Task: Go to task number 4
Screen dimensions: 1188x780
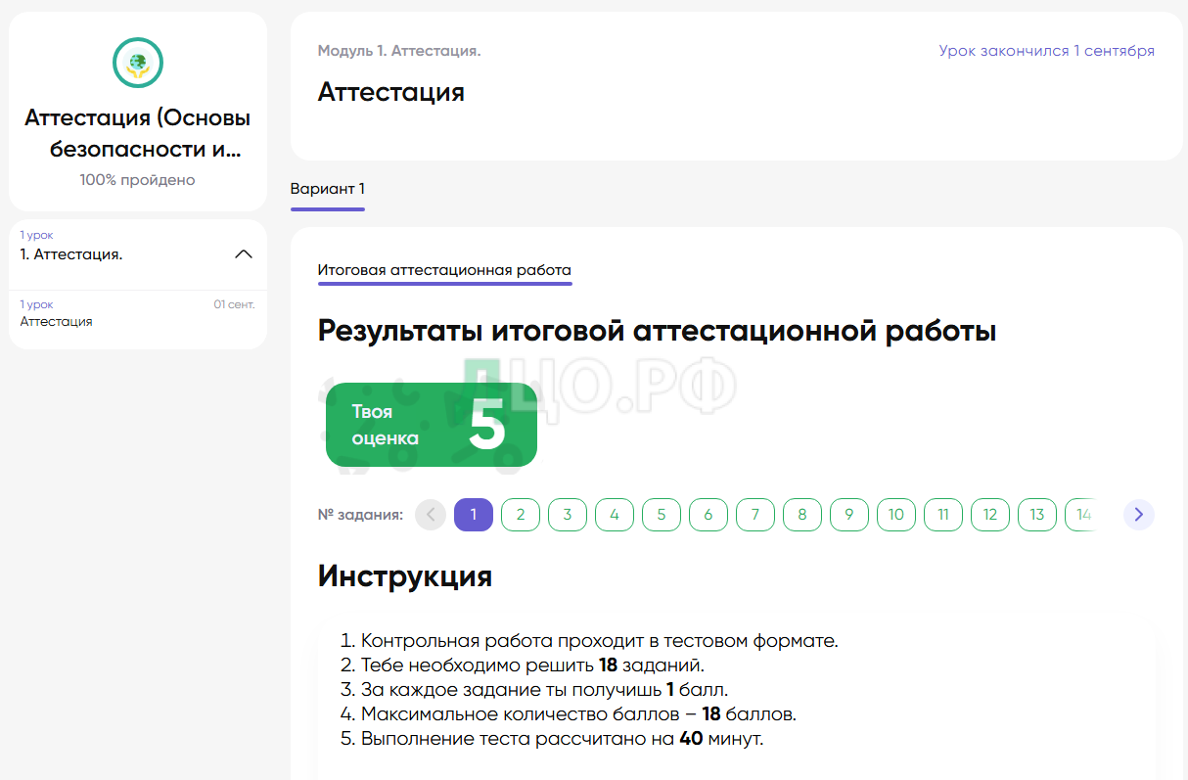Action: 615,515
